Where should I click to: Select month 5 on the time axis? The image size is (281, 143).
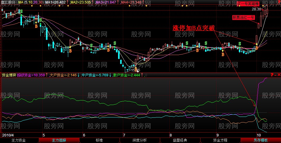click(44, 135)
